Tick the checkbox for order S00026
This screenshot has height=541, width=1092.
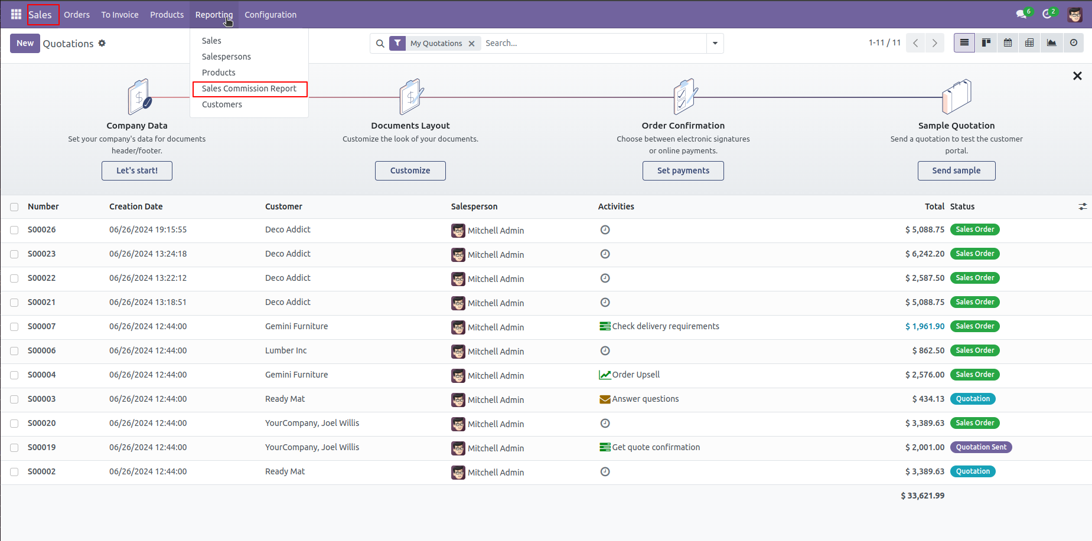point(14,230)
